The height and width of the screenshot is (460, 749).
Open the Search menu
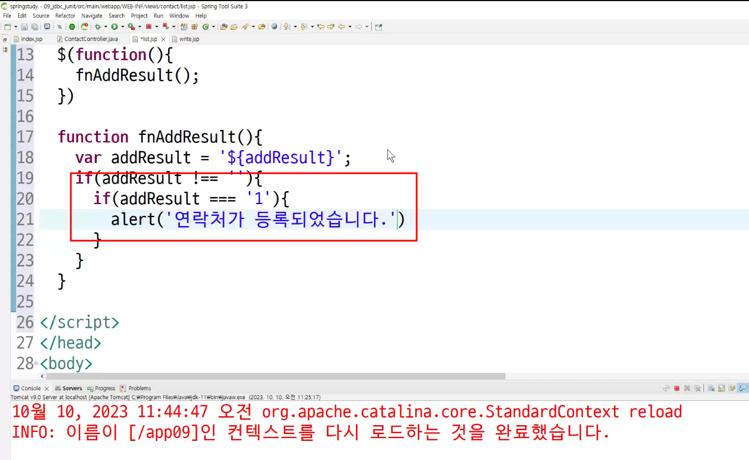(117, 16)
